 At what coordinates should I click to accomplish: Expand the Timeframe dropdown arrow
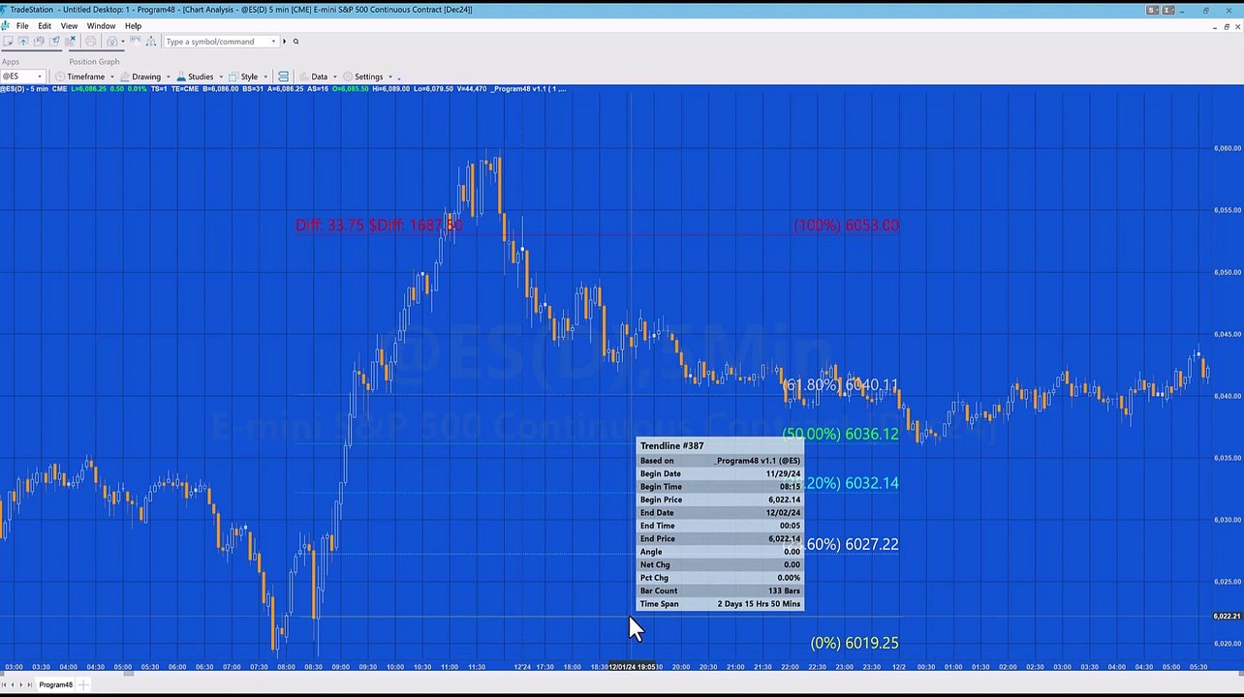coord(111,76)
